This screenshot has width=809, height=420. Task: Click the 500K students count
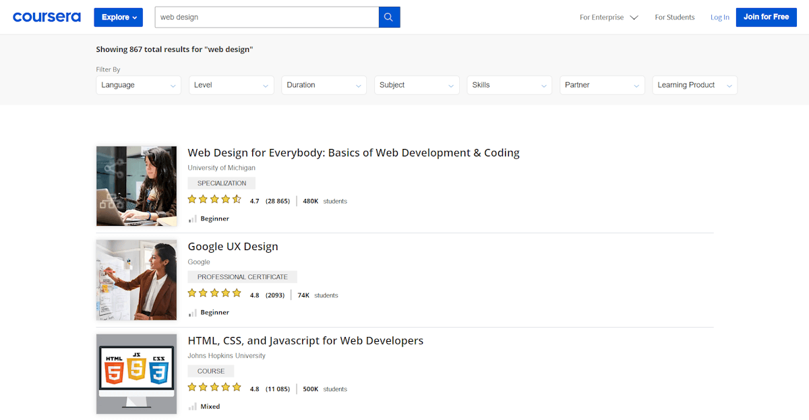click(325, 388)
